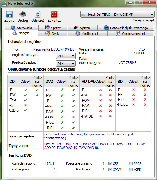Click the Zapisz floppy disk icon
Image resolution: width=157 pixels, height=180 pixels.
(x=9, y=14)
